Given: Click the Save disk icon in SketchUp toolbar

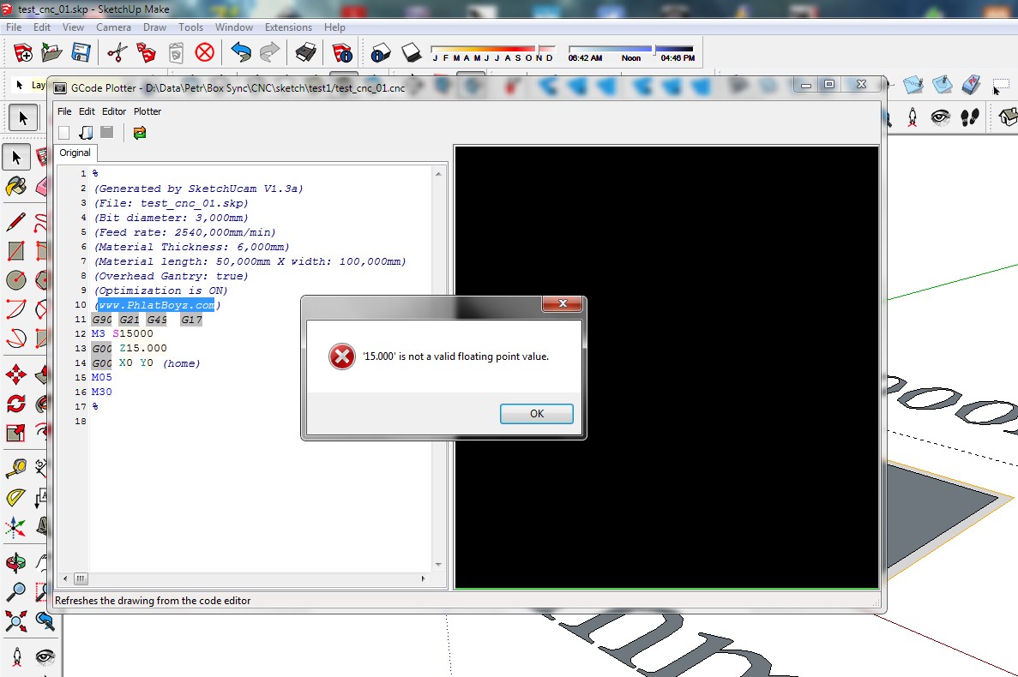Looking at the screenshot, I should tap(81, 53).
